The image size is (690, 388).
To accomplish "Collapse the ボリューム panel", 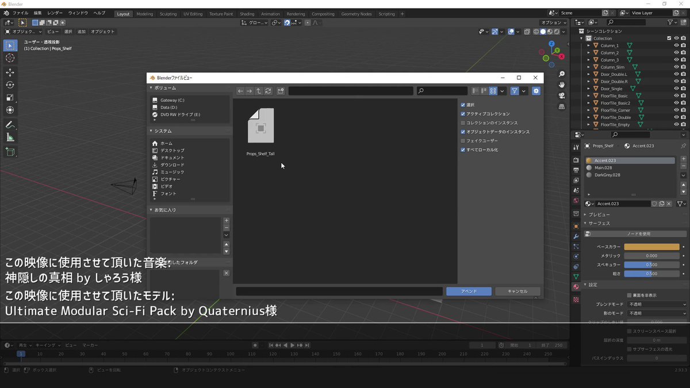I will (151, 88).
